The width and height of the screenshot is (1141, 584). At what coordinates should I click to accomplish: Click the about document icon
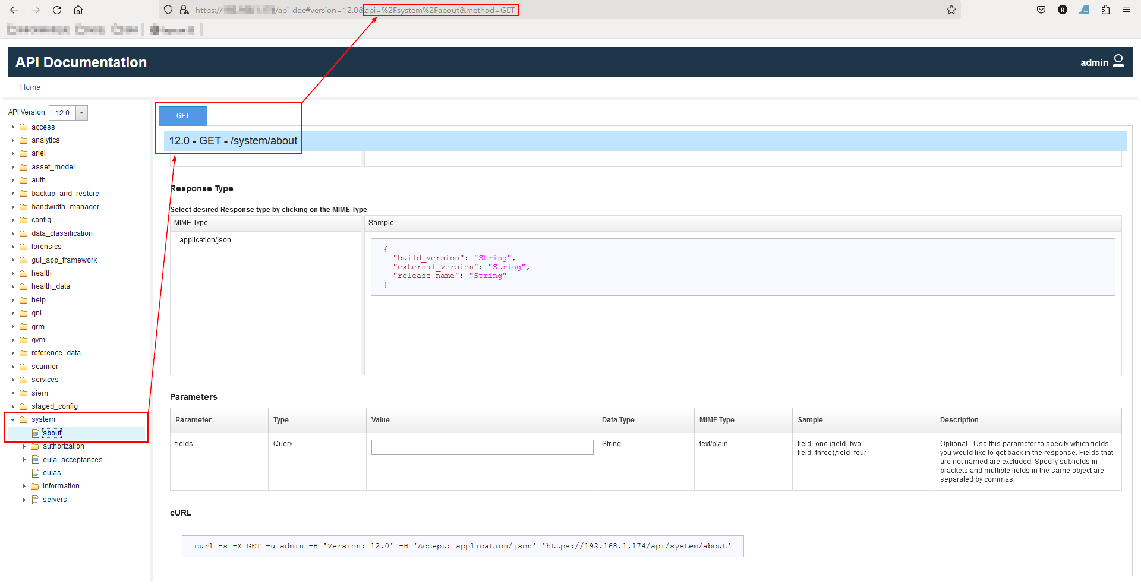pyautogui.click(x=36, y=433)
